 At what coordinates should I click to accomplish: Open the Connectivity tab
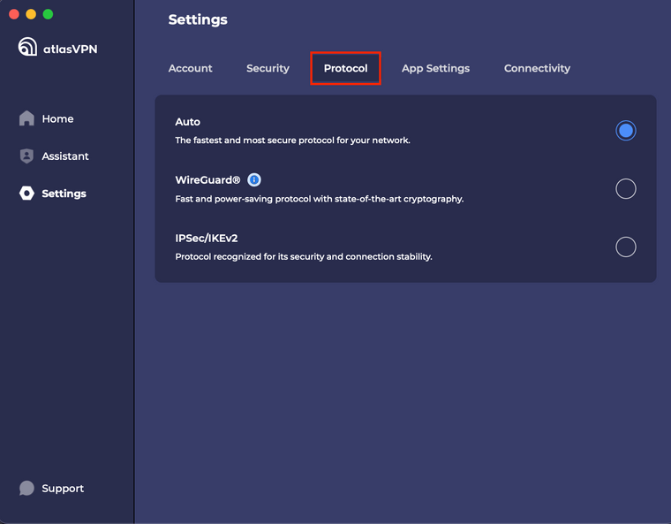pyautogui.click(x=537, y=68)
